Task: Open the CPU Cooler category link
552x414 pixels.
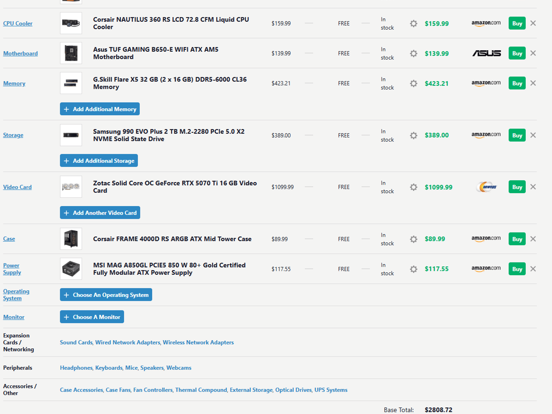Action: [18, 23]
